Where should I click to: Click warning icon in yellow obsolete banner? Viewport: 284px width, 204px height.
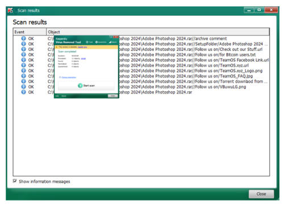click(56, 47)
